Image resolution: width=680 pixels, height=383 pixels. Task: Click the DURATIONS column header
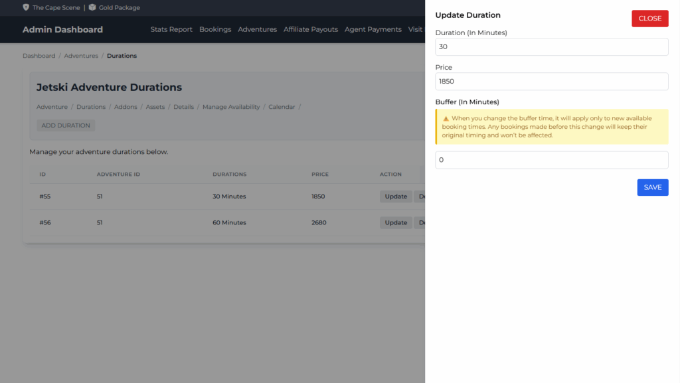[x=229, y=174]
